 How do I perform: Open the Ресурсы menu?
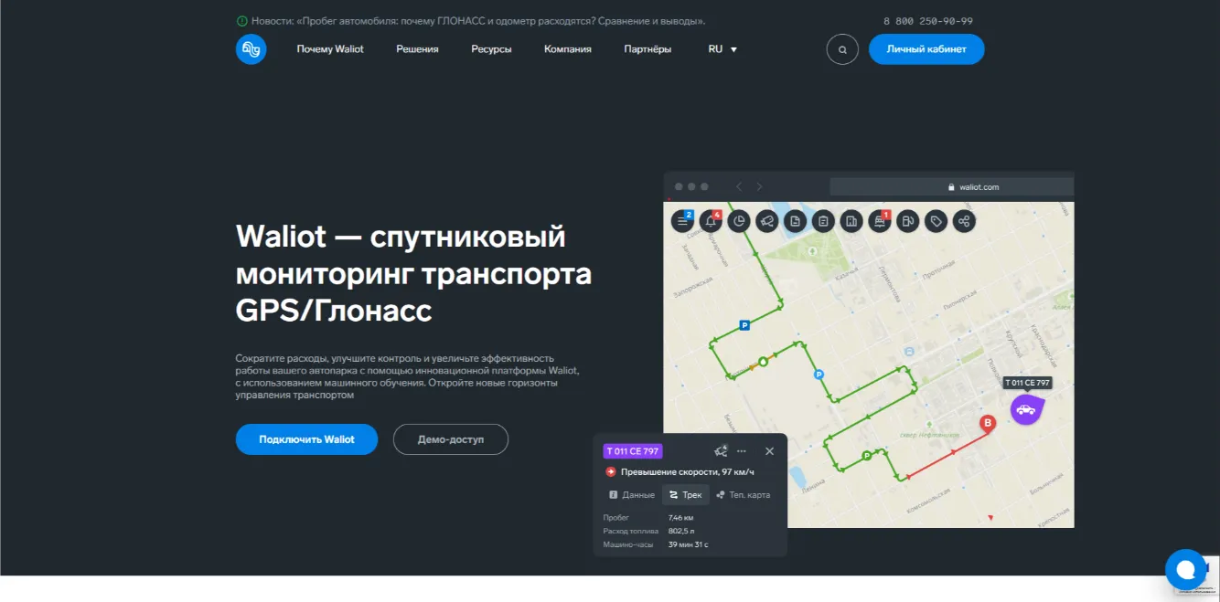(491, 49)
